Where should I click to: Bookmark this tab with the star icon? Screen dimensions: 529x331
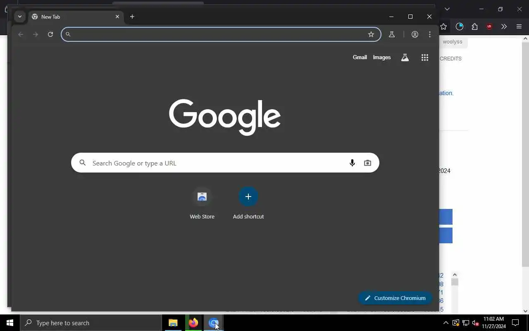[x=371, y=34]
